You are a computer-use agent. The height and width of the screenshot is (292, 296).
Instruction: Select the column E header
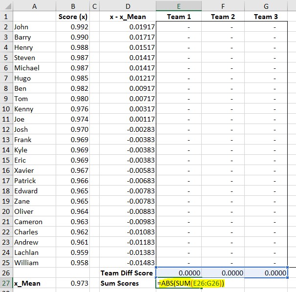(x=179, y=6)
